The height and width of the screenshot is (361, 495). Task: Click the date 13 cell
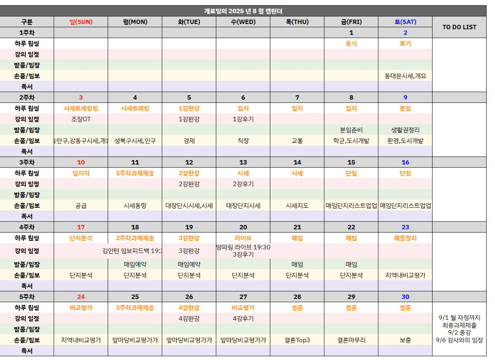pyautogui.click(x=243, y=162)
